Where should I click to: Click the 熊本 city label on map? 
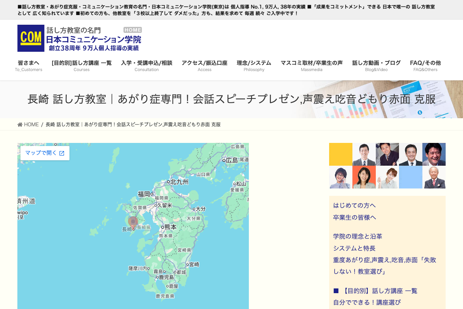[x=170, y=227]
